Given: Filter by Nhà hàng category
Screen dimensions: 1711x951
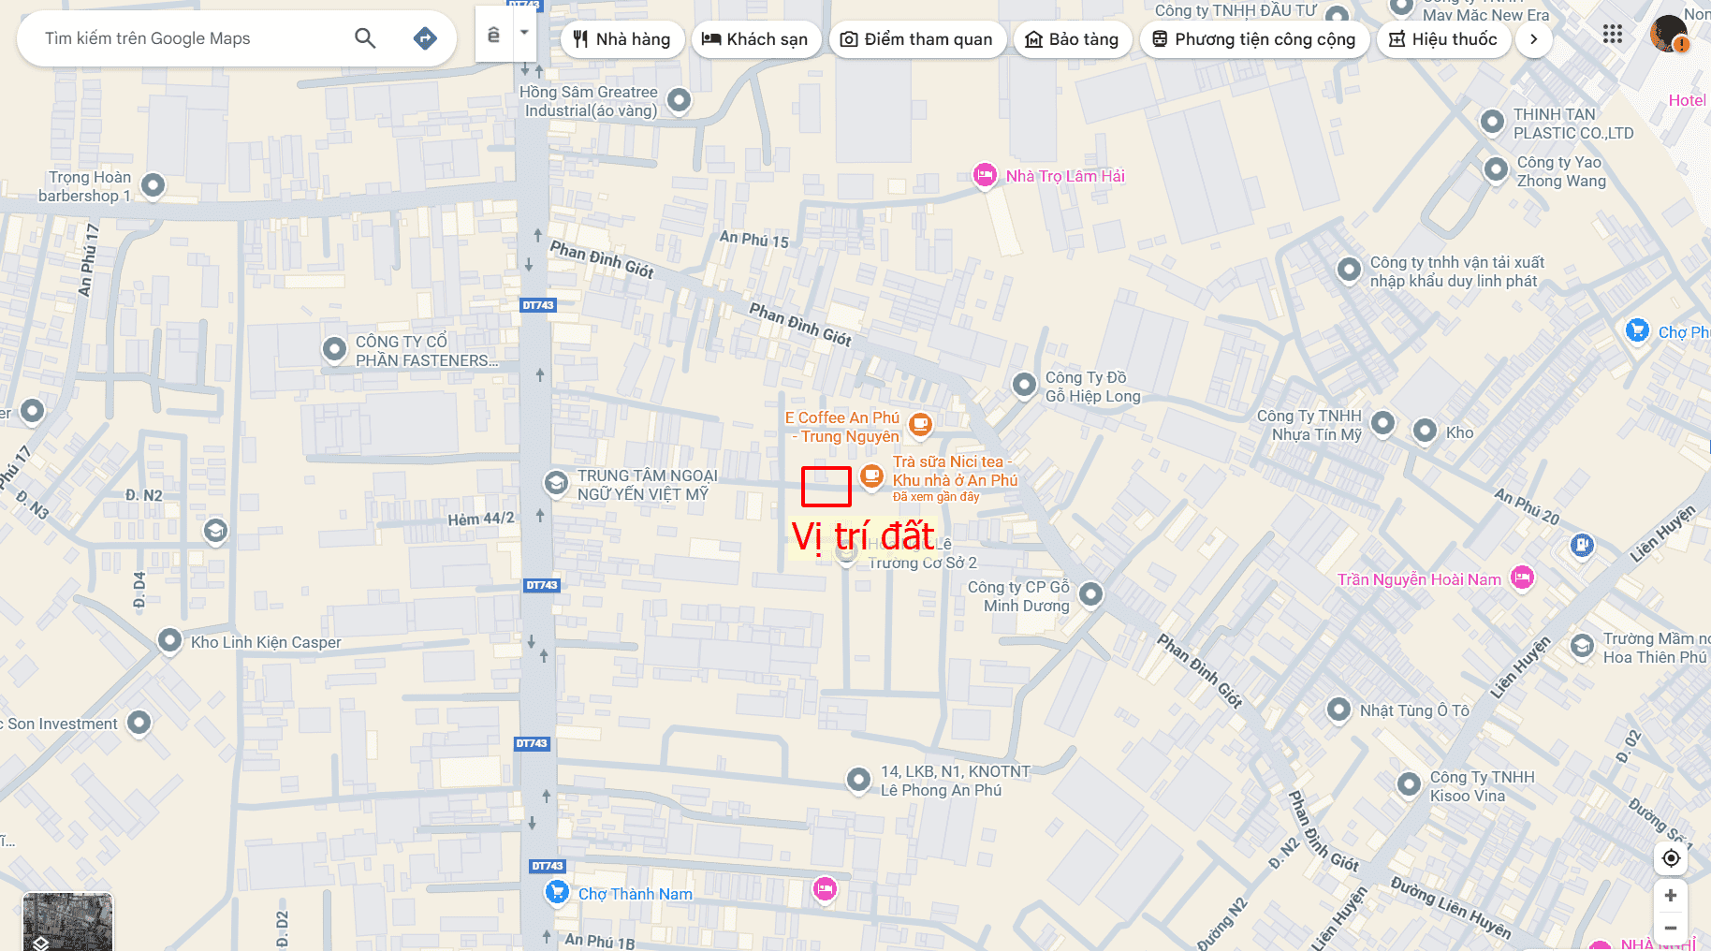Looking at the screenshot, I should click(622, 39).
